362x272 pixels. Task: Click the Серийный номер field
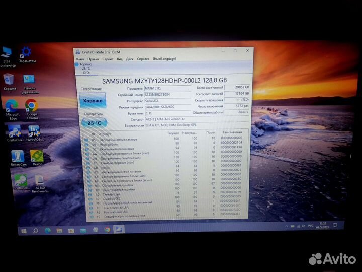click(x=167, y=95)
